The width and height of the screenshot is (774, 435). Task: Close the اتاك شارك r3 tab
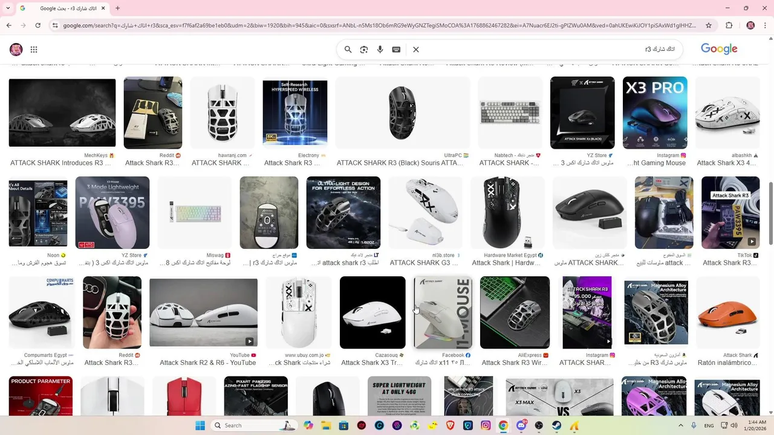click(x=104, y=8)
